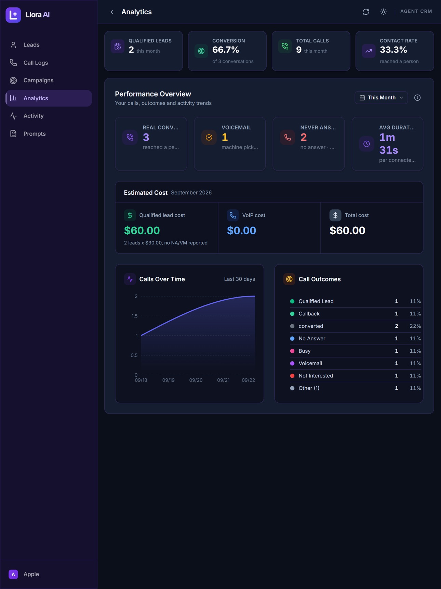Open the Activity page
This screenshot has height=589, width=441.
tap(49, 116)
